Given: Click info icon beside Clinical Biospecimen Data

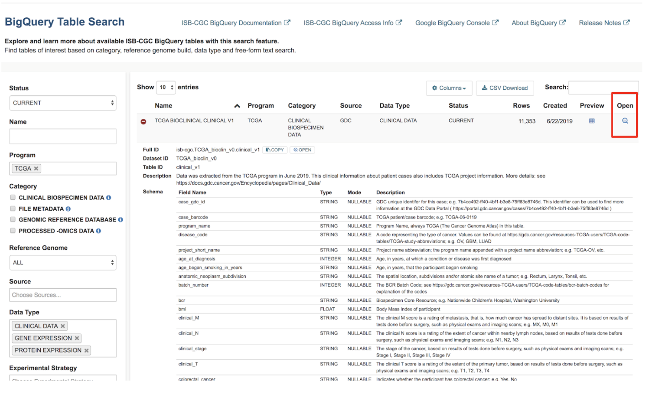Looking at the screenshot, I should point(109,198).
